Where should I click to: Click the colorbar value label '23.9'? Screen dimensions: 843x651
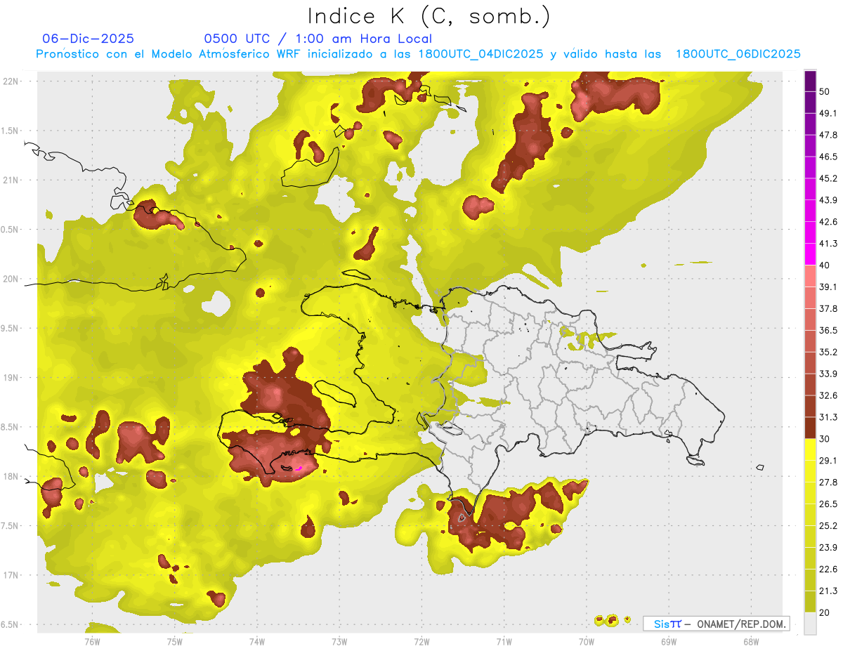(828, 547)
